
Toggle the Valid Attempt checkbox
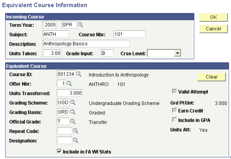[174, 91]
